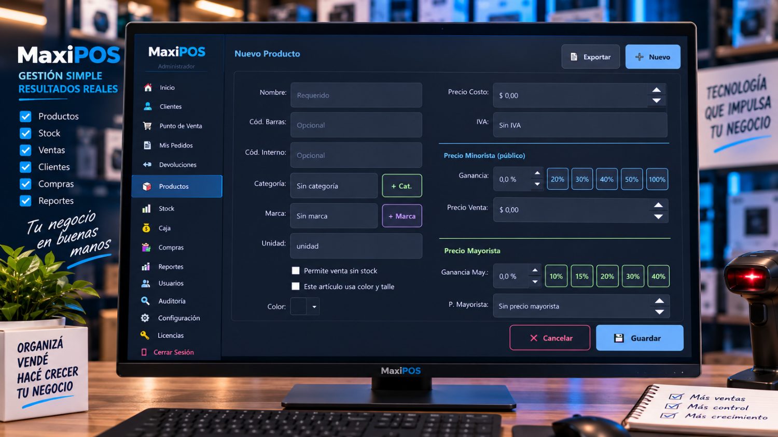Toggle the Productos checkbox in the banner list
This screenshot has height=437, width=778.
click(x=25, y=116)
